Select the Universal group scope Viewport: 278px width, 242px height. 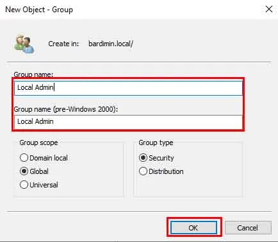pos(39,185)
